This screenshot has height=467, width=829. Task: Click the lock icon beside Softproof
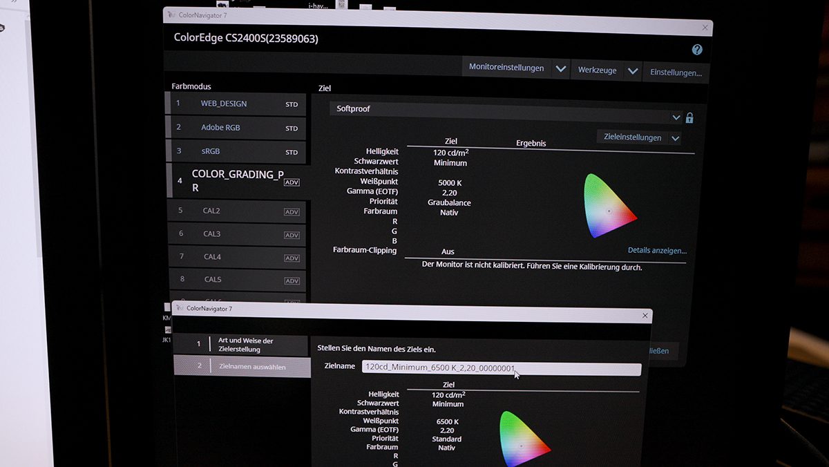point(689,118)
